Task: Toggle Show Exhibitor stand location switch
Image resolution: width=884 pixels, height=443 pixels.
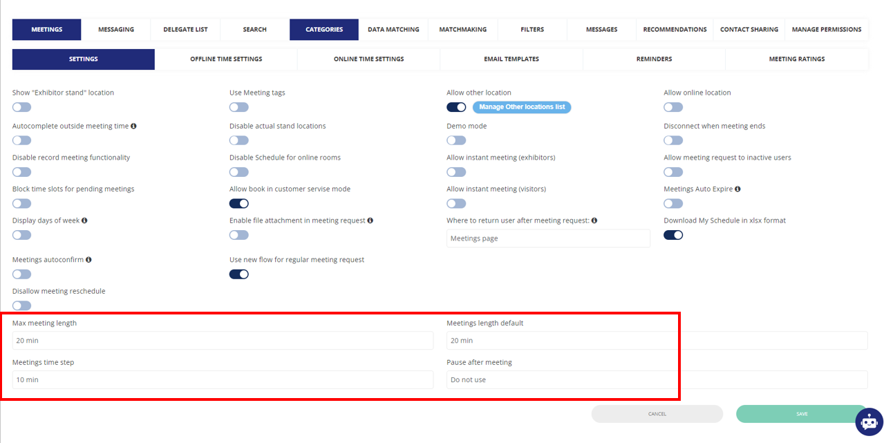Action: [21, 107]
